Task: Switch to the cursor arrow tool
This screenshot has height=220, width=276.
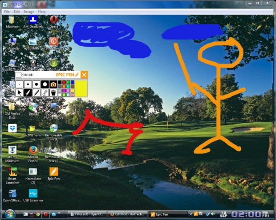Action: pos(19,93)
